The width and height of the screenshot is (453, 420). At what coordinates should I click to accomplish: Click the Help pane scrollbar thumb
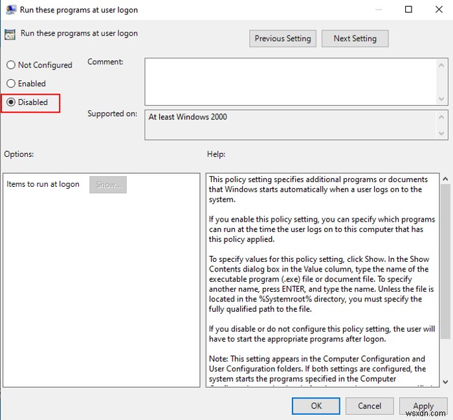pyautogui.click(x=445, y=262)
